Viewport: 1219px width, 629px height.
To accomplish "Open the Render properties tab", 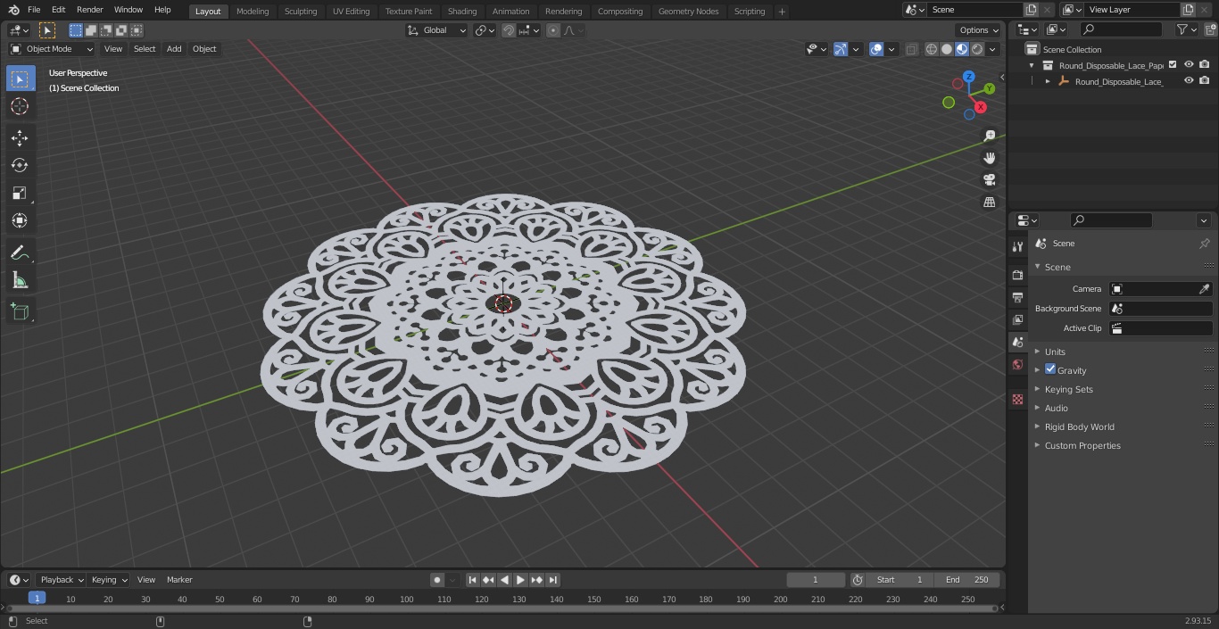I will point(1017,275).
